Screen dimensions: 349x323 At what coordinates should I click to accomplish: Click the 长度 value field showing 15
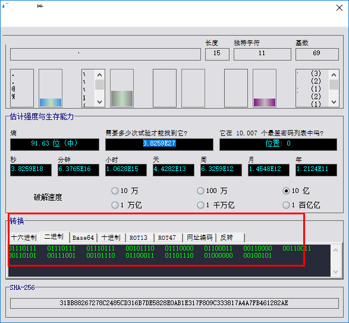(217, 54)
